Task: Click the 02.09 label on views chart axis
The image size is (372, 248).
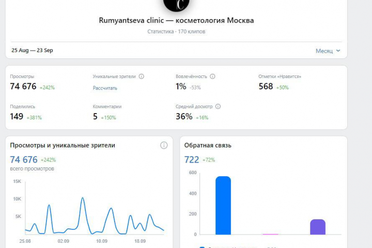Action: click(64, 241)
